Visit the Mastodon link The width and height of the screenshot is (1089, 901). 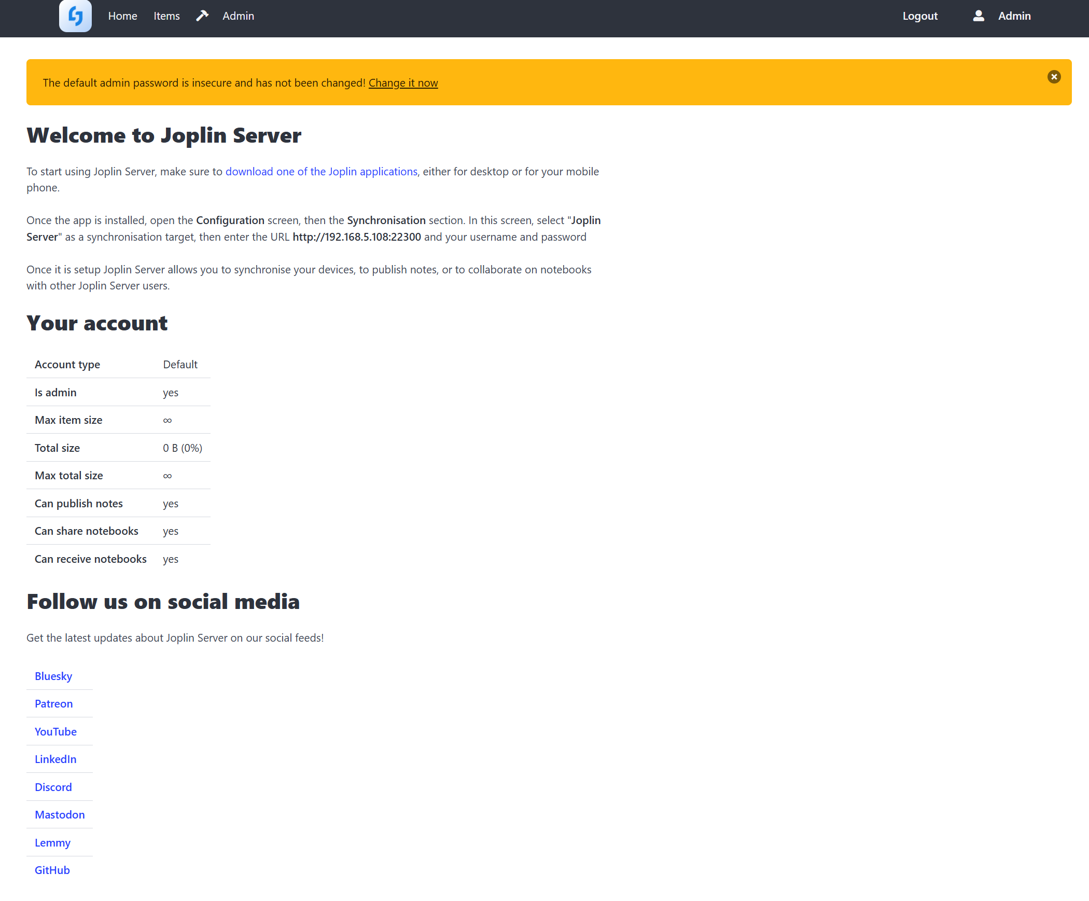pos(60,814)
